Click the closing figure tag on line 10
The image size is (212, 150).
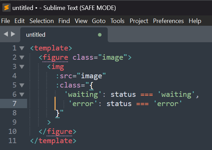point(58,131)
